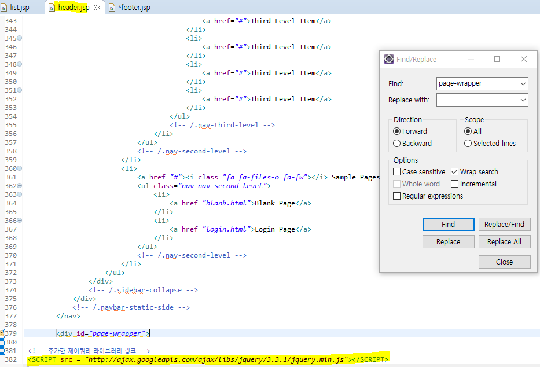Collapse the code fold at line 363
540x367 pixels.
20,194
